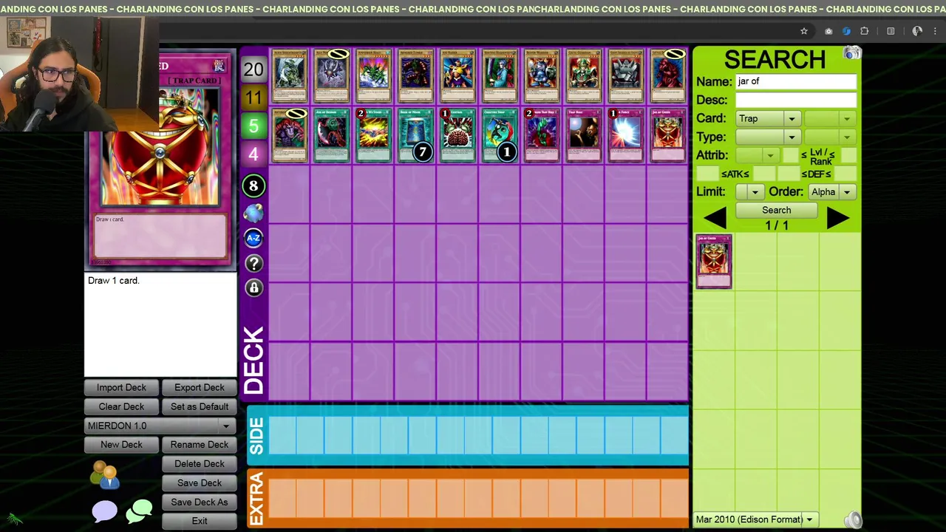Open browser extensions puzzle icon
Viewport: 946px width, 532px height.
tap(864, 31)
